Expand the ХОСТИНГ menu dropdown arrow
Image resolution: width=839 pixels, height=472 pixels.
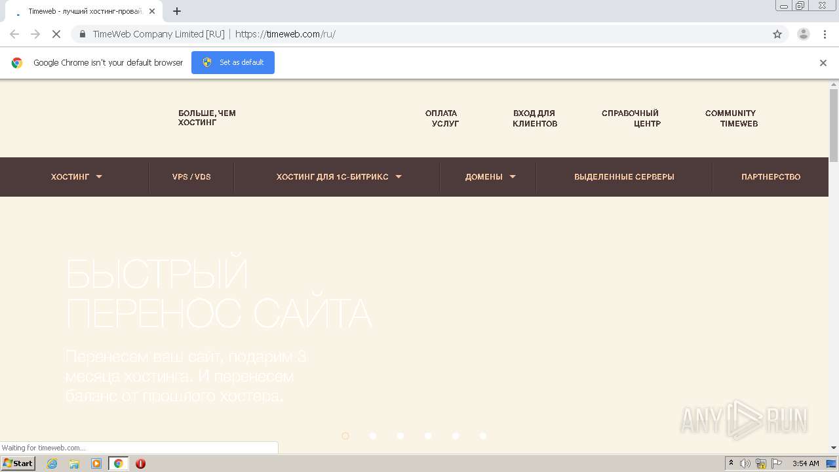99,176
